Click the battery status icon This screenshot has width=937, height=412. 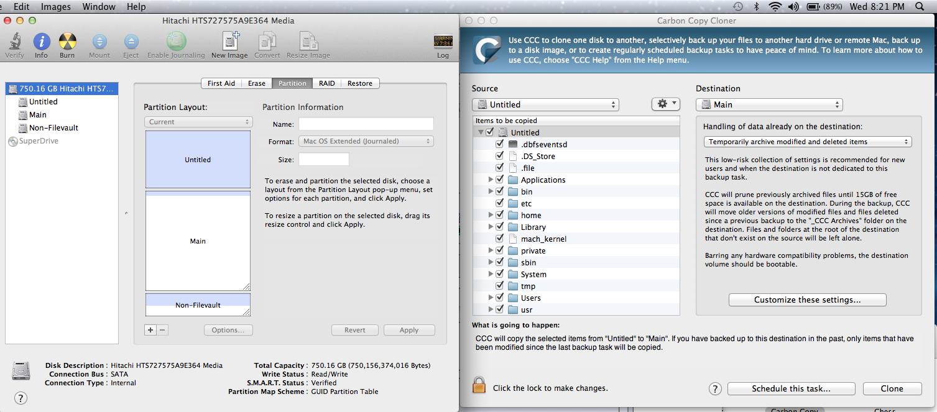coord(813,7)
